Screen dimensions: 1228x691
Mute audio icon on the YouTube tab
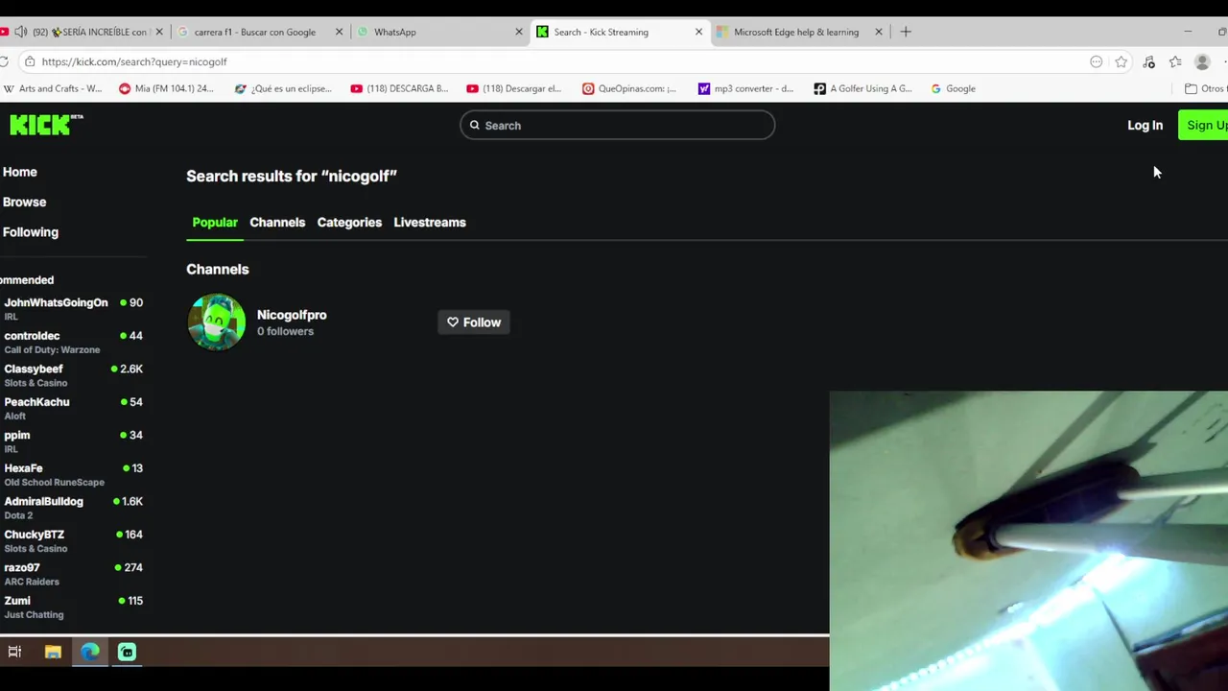pyautogui.click(x=20, y=32)
